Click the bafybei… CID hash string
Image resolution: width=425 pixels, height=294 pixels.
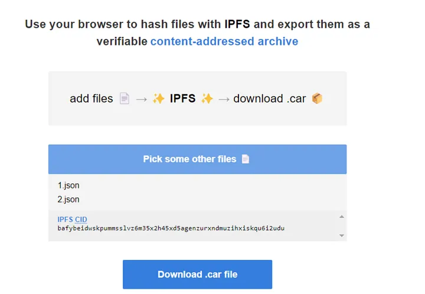tap(171, 228)
